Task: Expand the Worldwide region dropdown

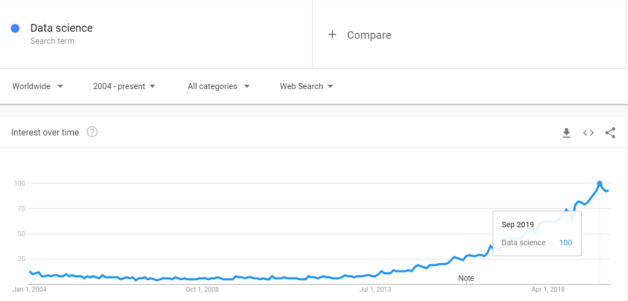Action: pos(38,86)
